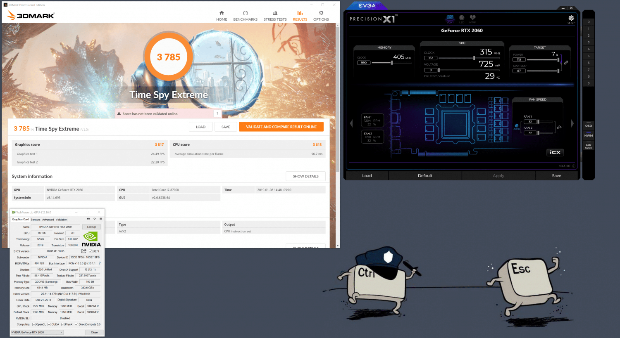Click the EVGA logo tab

point(367,5)
